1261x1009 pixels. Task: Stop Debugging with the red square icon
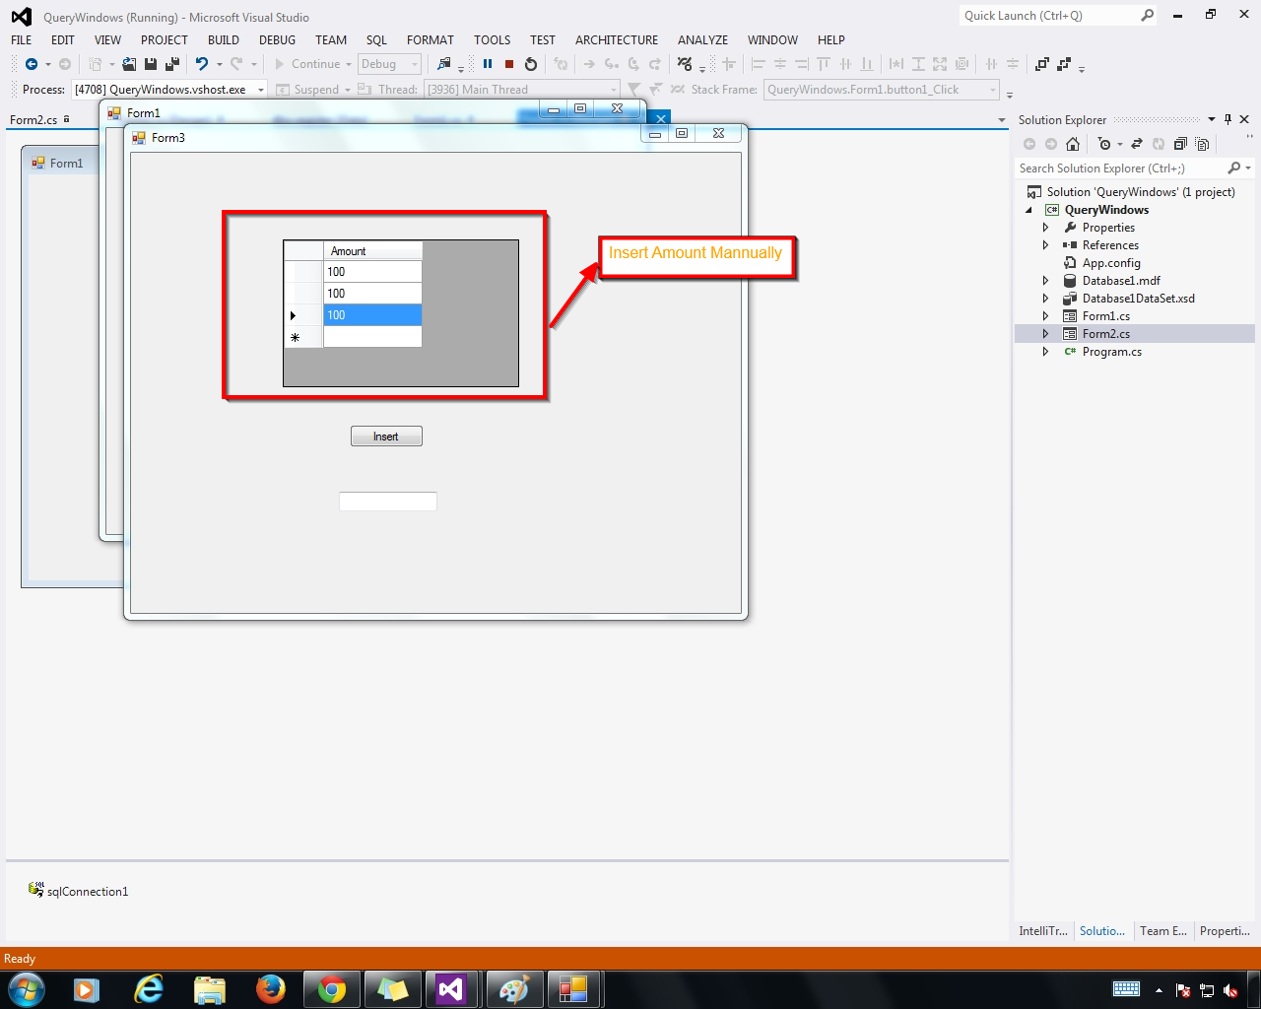(508, 64)
